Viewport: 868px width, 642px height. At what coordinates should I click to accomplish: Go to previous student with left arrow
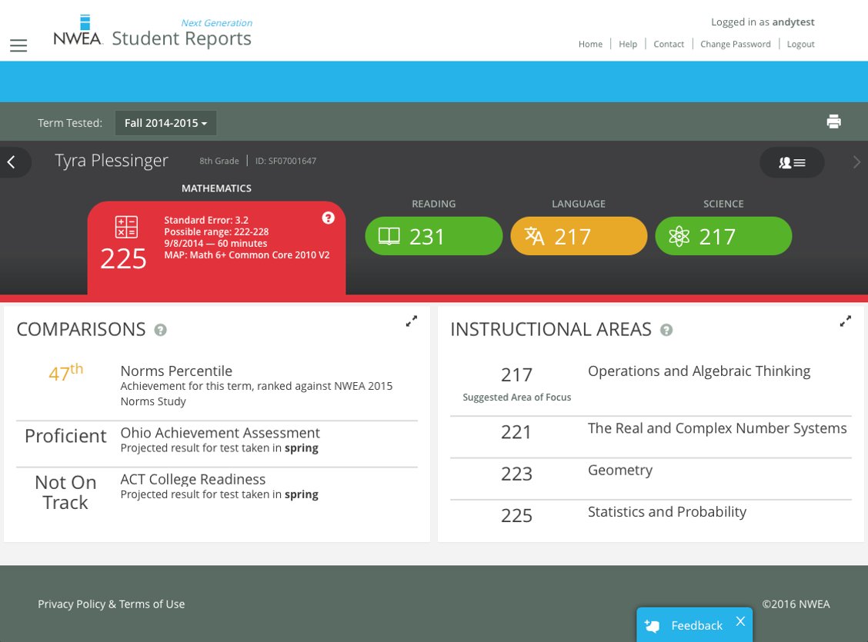[12, 162]
